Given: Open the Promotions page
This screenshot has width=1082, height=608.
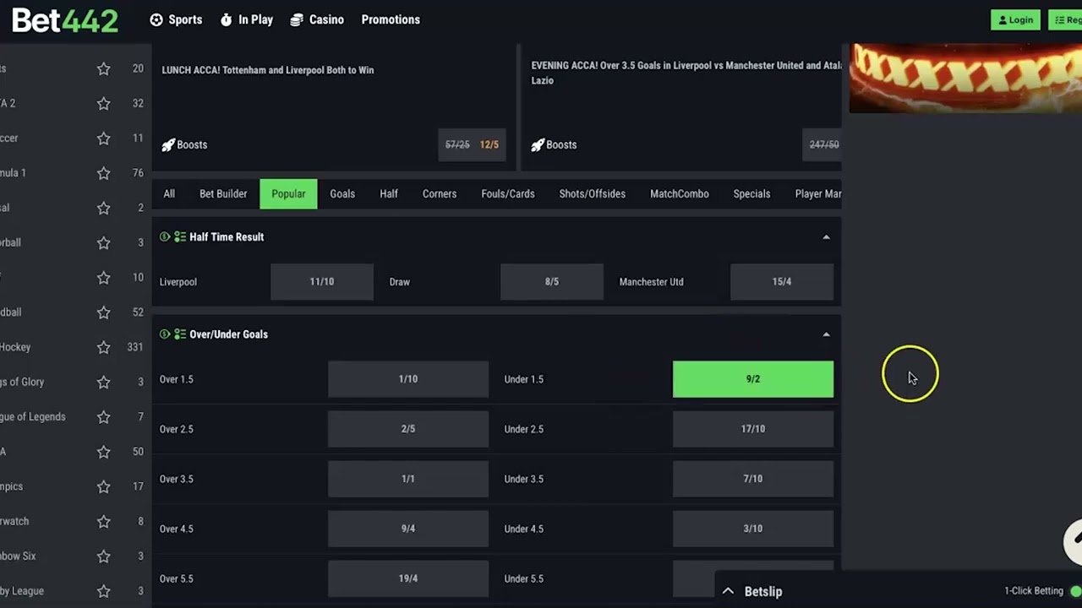Looking at the screenshot, I should pos(391,19).
